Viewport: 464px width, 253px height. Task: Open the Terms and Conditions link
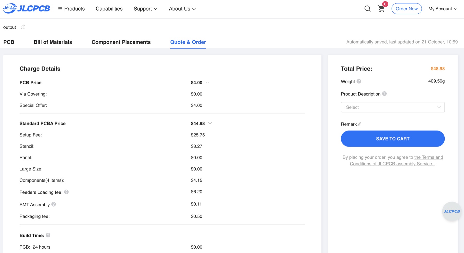pyautogui.click(x=396, y=160)
